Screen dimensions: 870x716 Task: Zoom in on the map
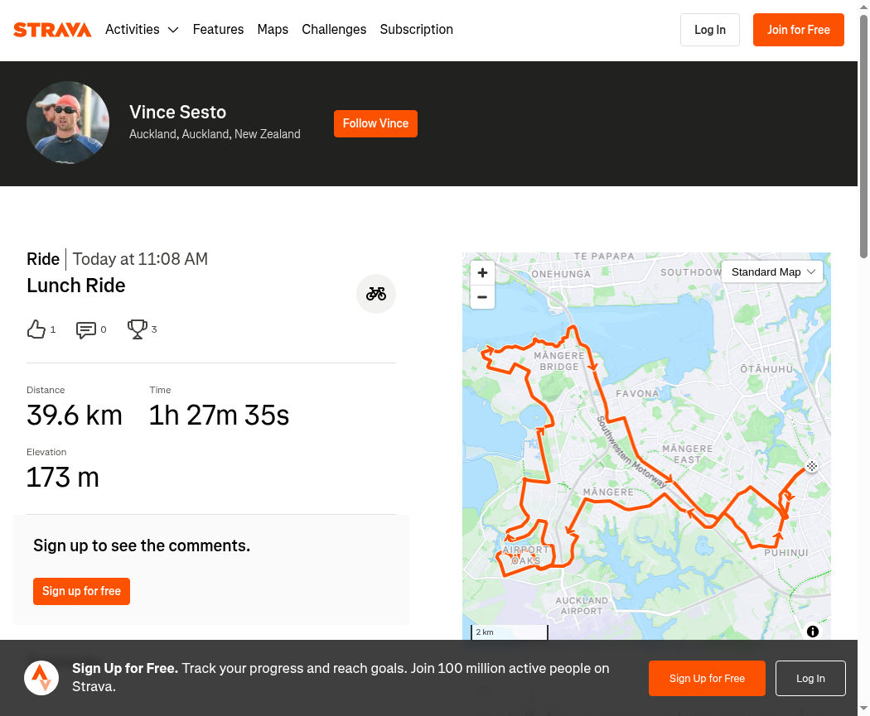pos(482,272)
